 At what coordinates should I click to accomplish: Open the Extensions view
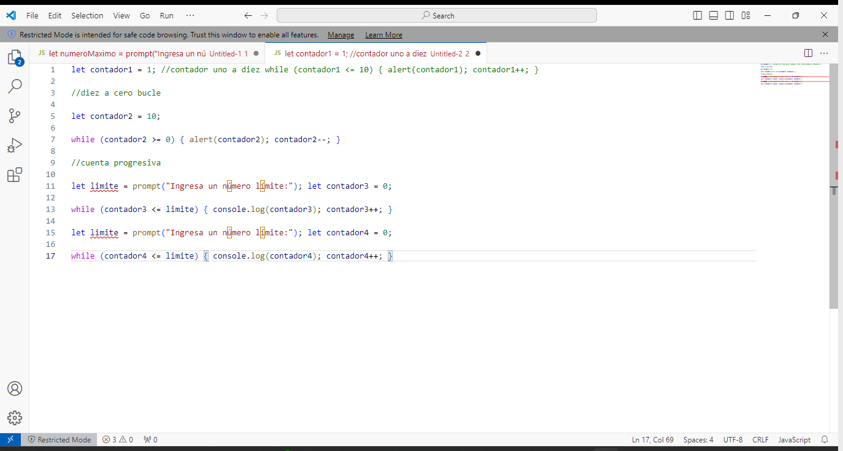[15, 175]
